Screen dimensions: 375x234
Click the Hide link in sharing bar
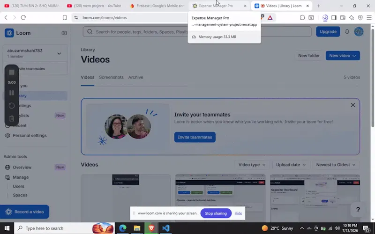238,213
